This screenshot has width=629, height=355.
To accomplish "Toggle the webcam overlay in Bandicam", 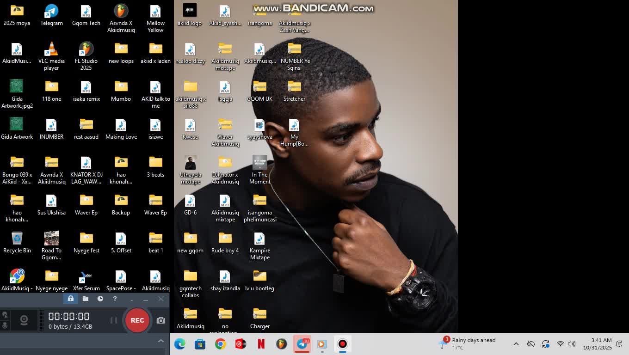I will (x=24, y=320).
